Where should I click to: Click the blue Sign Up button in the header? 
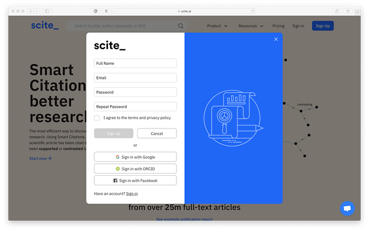(x=323, y=26)
